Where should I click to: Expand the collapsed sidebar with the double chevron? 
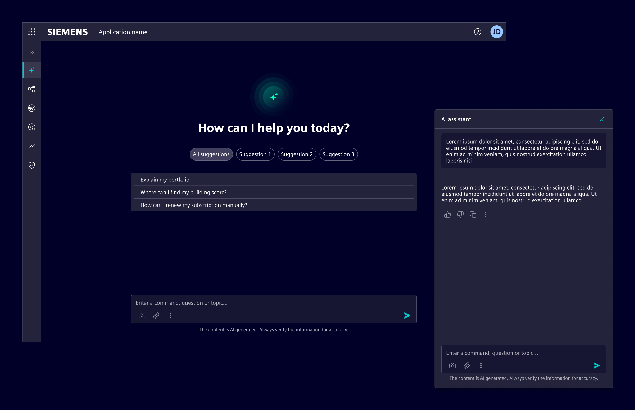[32, 52]
